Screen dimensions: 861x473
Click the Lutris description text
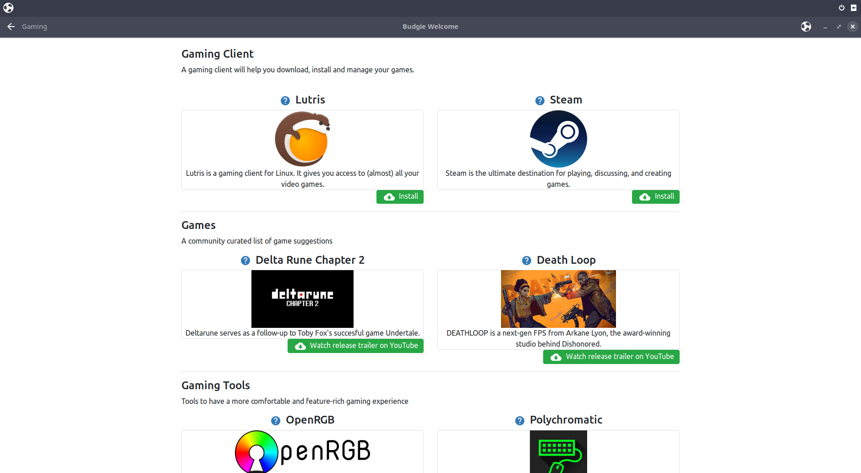pos(302,179)
